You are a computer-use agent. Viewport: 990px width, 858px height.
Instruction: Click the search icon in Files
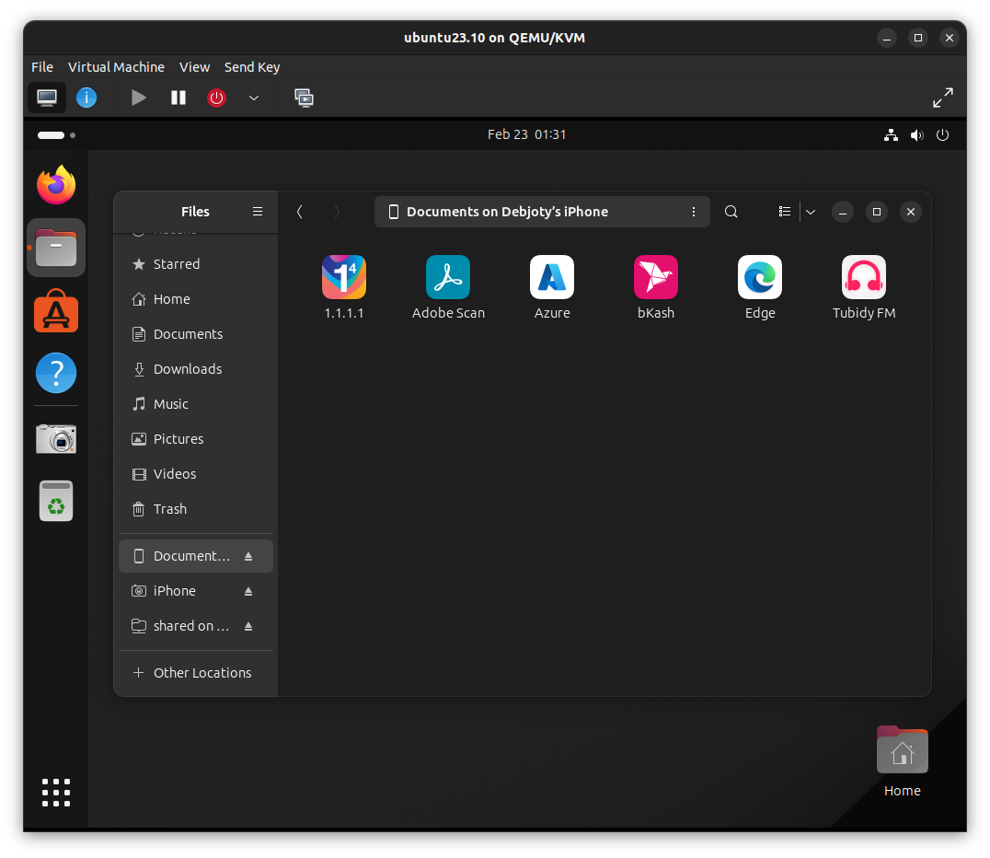click(731, 212)
